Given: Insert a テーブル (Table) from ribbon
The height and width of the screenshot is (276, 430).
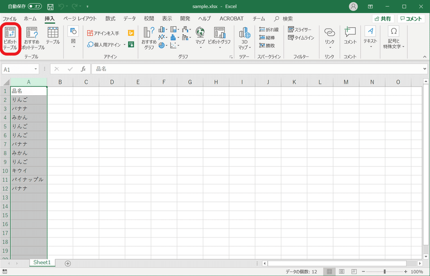Looking at the screenshot, I should pyautogui.click(x=53, y=36).
